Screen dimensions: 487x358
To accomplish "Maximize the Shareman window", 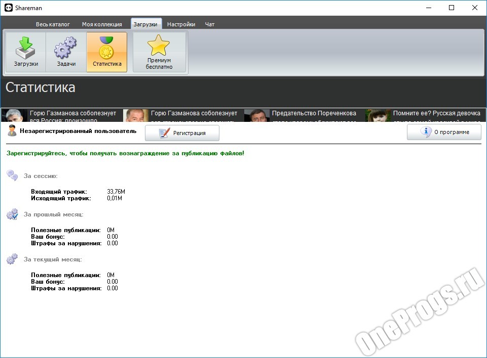I will point(452,8).
